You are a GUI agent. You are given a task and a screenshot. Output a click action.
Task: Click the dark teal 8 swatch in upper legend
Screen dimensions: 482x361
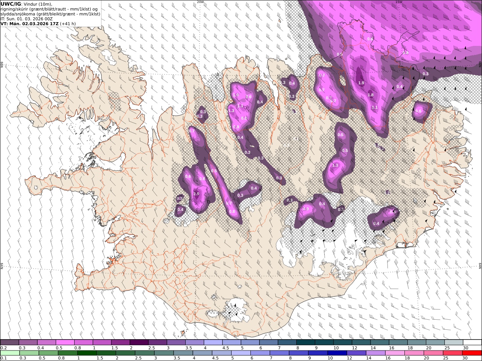pyautogui.click(x=305, y=343)
